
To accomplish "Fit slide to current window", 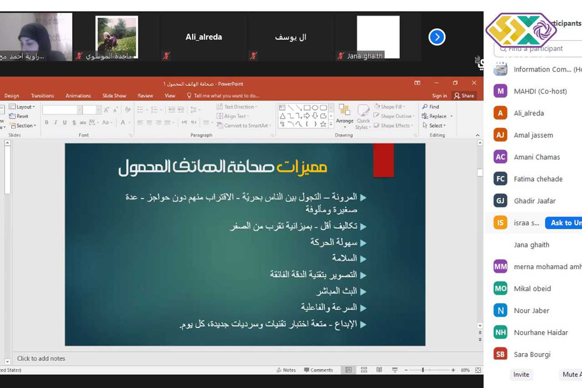I will [x=478, y=370].
